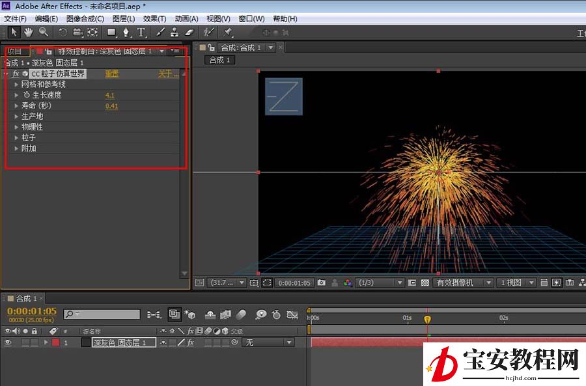Open the 文件(F) menu
Screen dimensions: 586x386
tap(16, 19)
